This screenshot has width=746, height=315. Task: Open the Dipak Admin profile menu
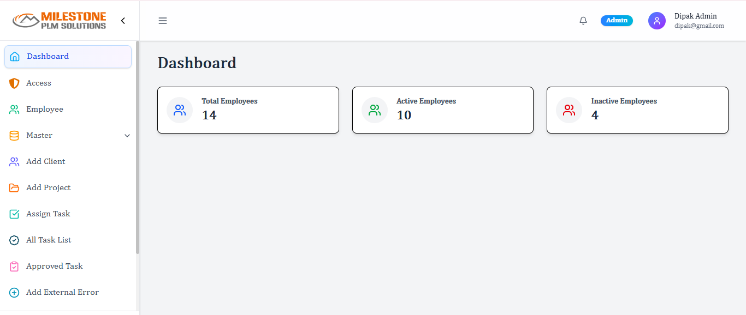695,16
